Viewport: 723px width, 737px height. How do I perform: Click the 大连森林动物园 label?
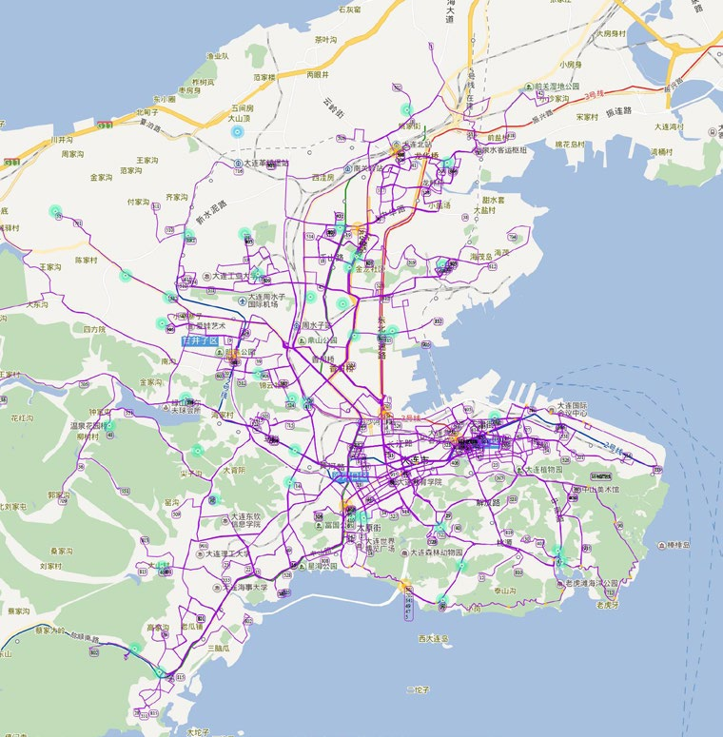[437, 553]
